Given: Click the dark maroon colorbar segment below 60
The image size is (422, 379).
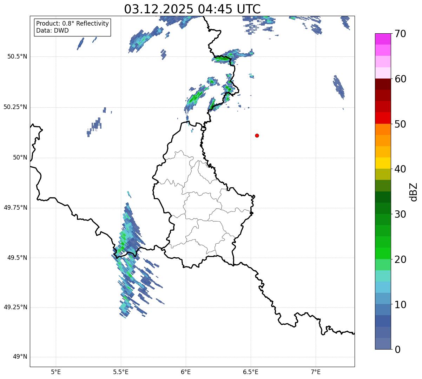Looking at the screenshot, I should tap(383, 84).
